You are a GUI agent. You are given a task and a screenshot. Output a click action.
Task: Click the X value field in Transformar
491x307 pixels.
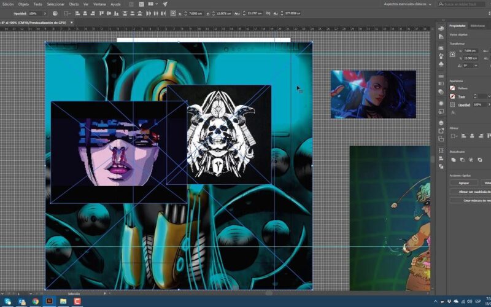(x=471, y=51)
